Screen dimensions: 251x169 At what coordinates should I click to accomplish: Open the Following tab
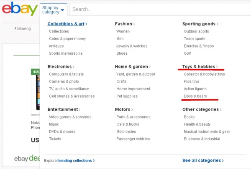22,29
